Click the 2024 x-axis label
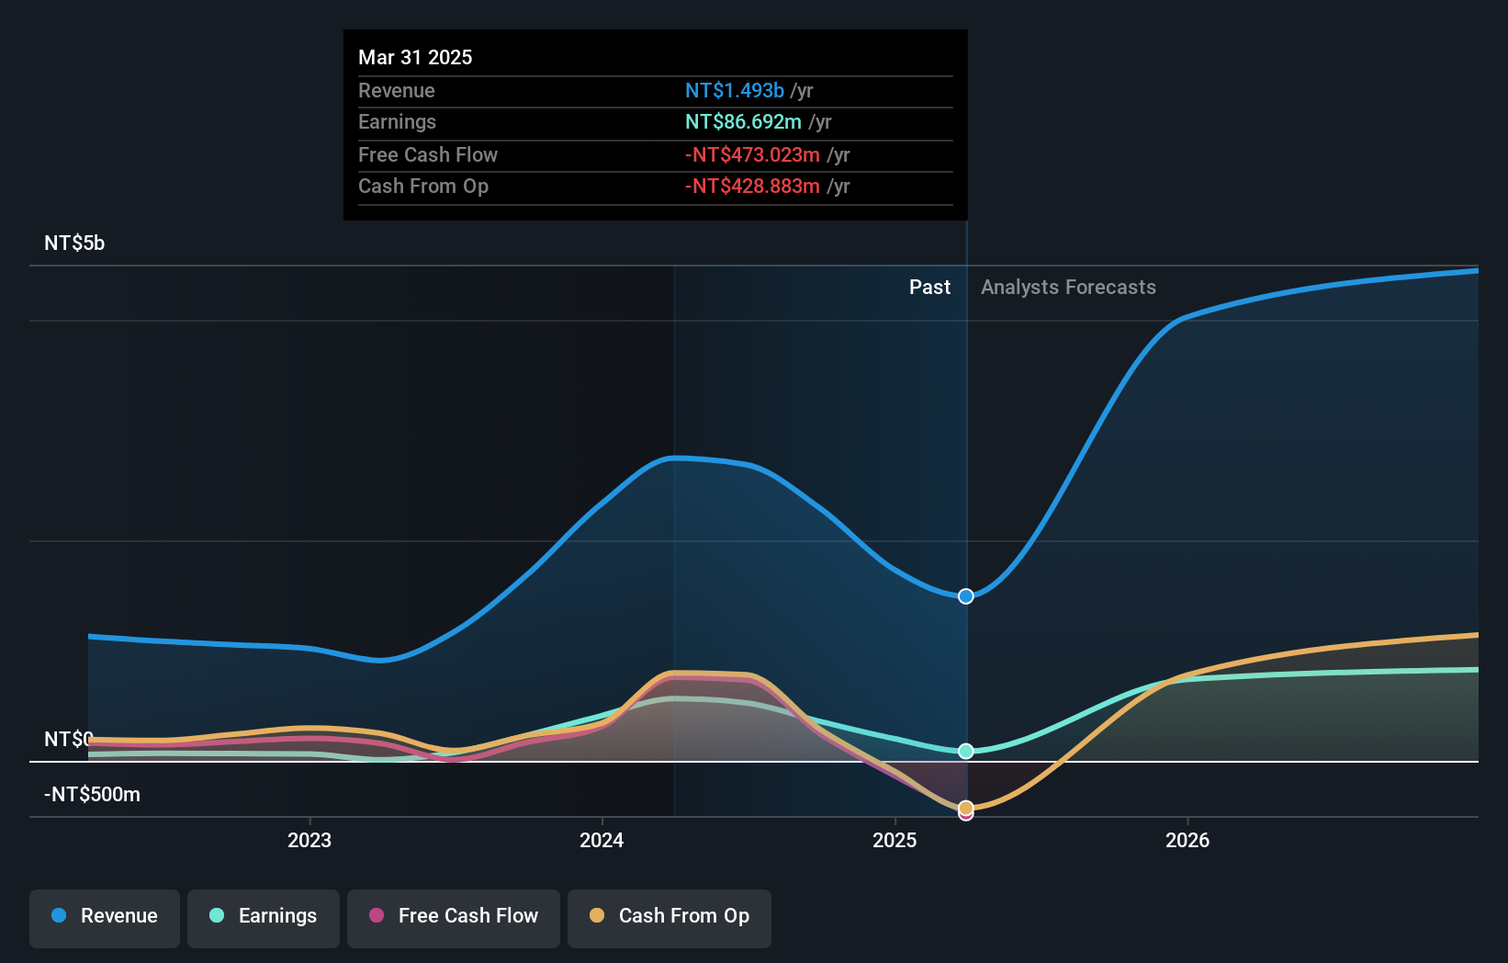This screenshot has height=963, width=1508. 602,840
